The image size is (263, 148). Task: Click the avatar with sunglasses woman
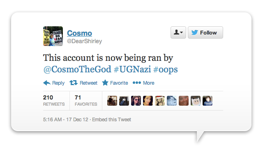(x=136, y=101)
